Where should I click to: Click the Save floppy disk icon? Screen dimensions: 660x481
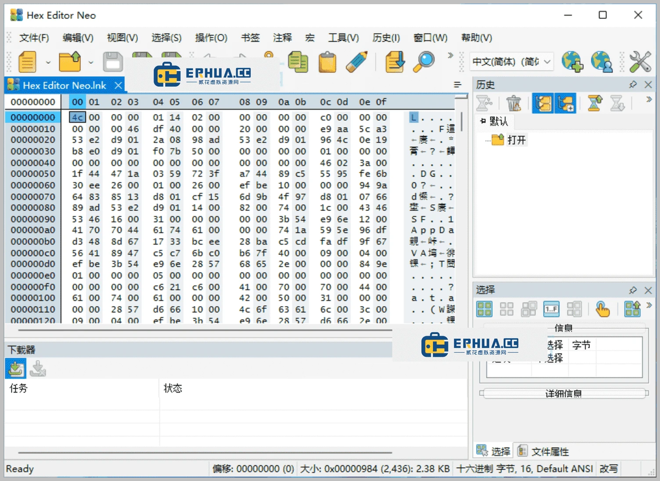[113, 62]
